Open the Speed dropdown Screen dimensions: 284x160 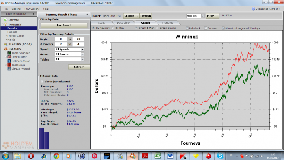82,49
